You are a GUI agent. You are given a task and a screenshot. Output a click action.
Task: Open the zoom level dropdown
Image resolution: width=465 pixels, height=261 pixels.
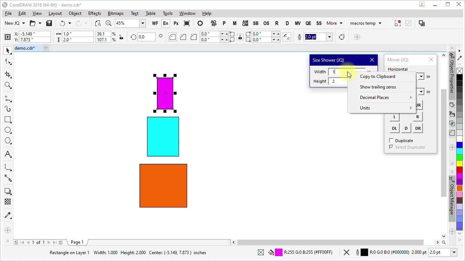point(142,23)
